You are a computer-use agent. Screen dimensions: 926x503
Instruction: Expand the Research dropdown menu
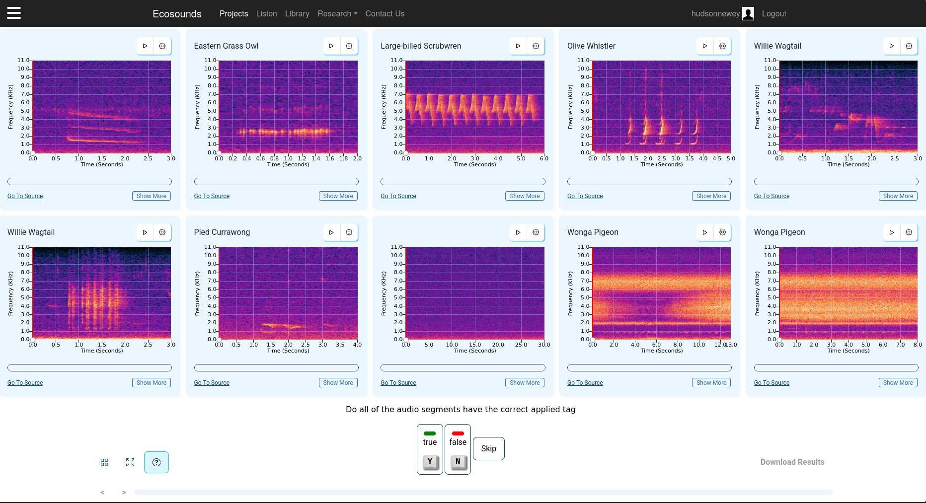tap(337, 13)
